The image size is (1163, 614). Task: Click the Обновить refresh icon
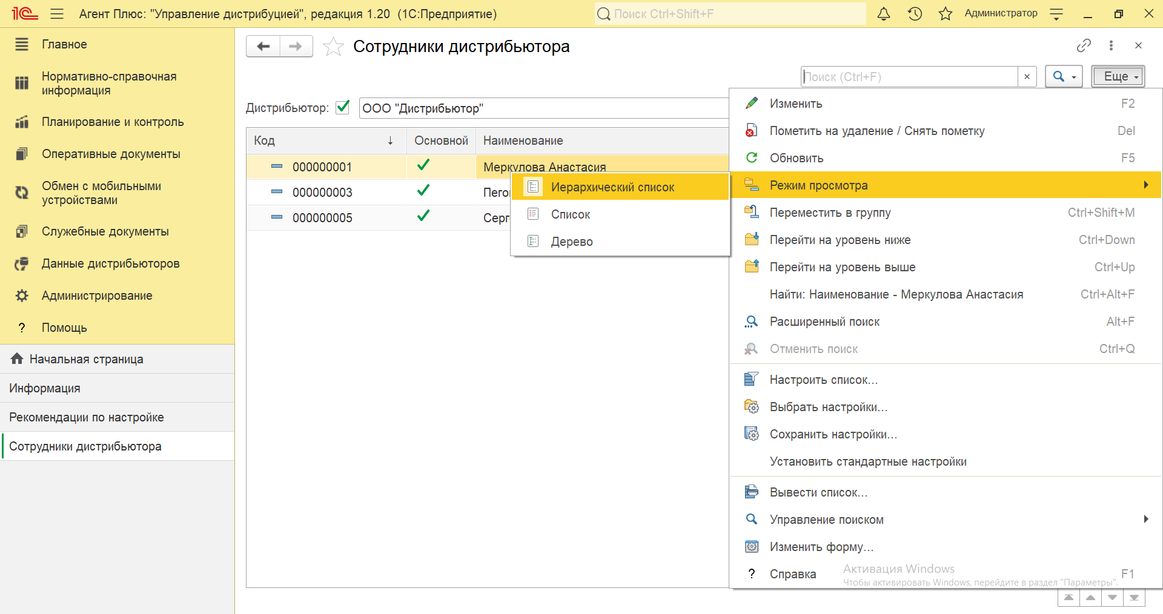pyautogui.click(x=752, y=157)
